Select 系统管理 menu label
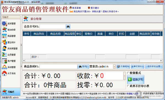 (12, 67)
